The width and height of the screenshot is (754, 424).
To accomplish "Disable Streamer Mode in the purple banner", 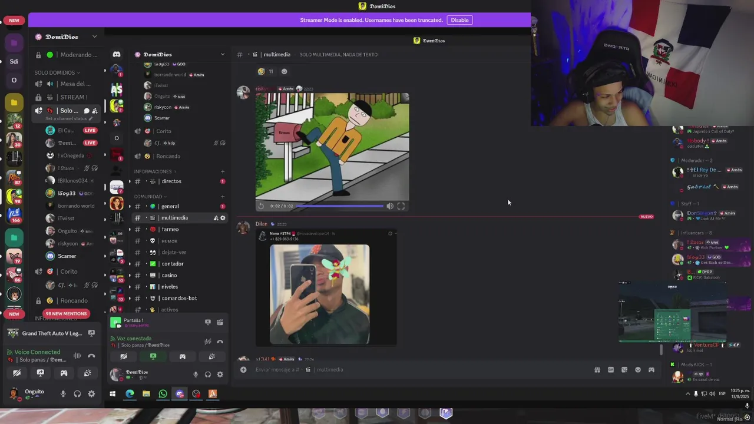I will coord(459,20).
